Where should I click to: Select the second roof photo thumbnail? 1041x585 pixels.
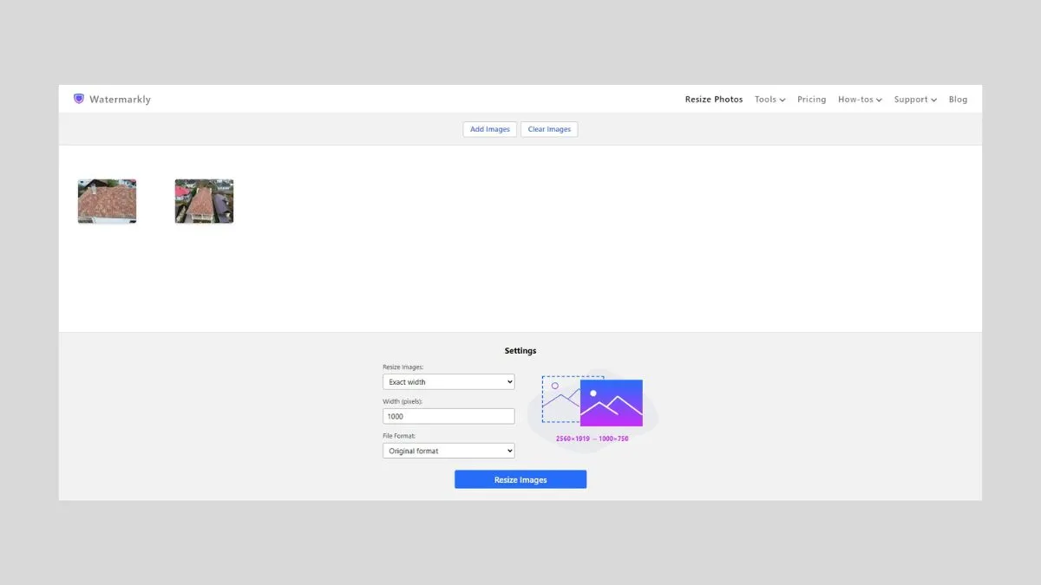(204, 200)
